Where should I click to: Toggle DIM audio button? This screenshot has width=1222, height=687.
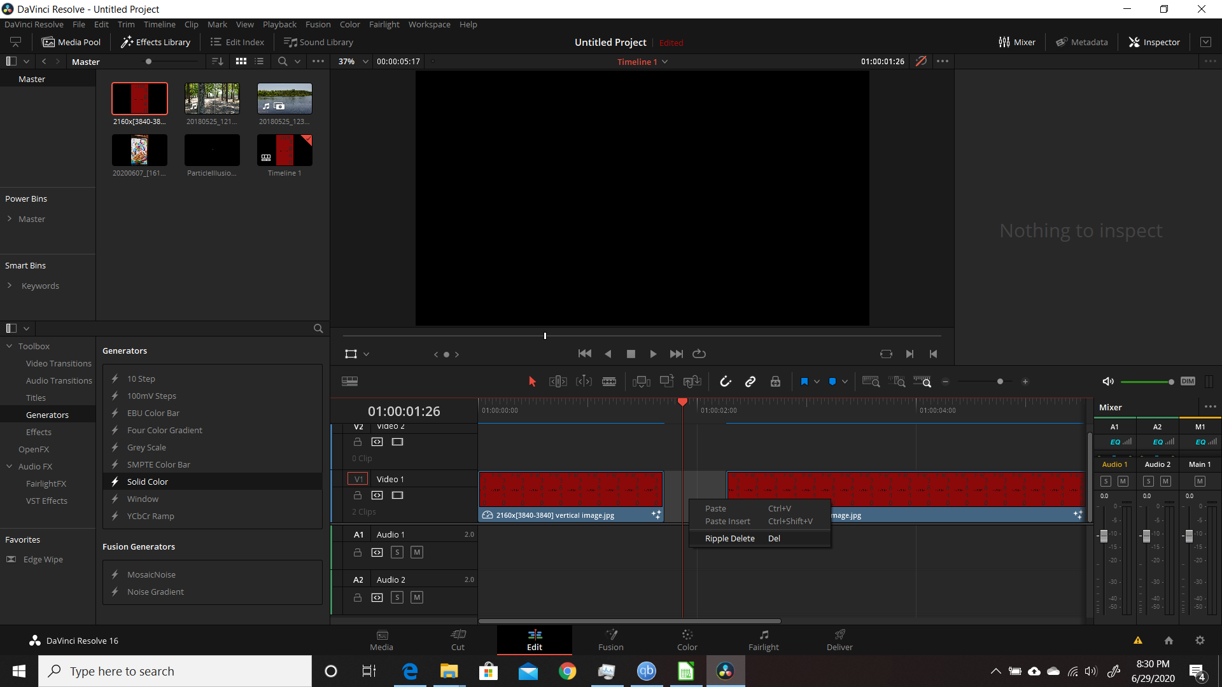[x=1188, y=381]
